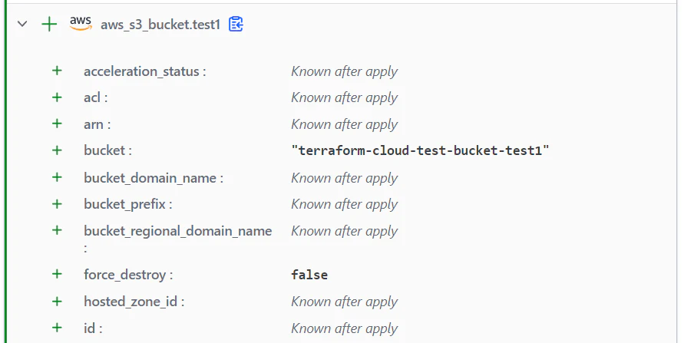Click the plus icon next to bucket
This screenshot has width=684, height=343.
[x=57, y=150]
